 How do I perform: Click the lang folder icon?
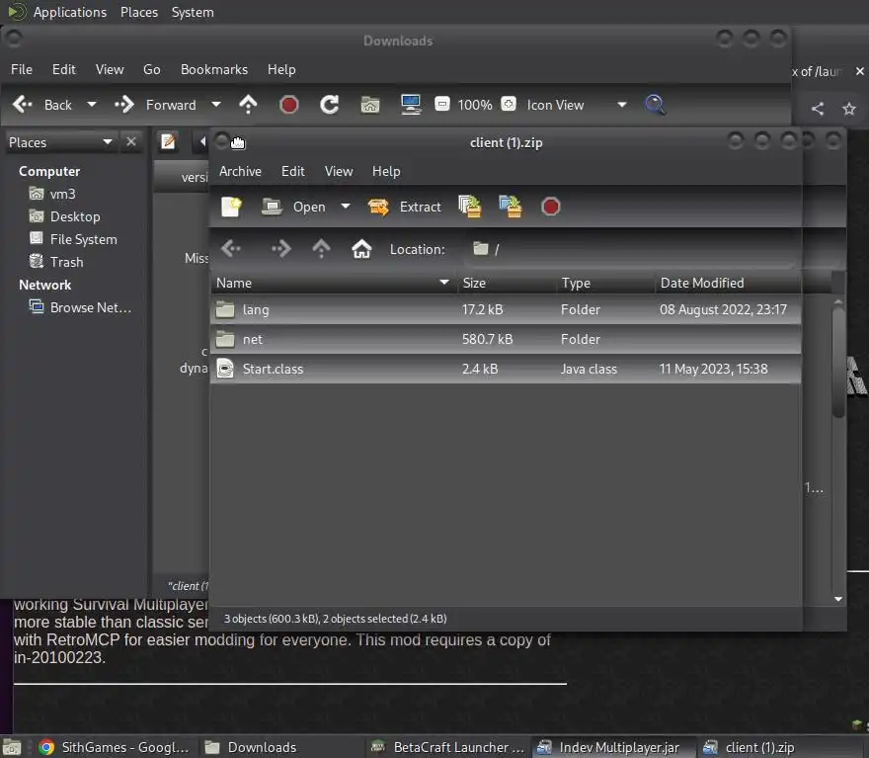tap(225, 309)
